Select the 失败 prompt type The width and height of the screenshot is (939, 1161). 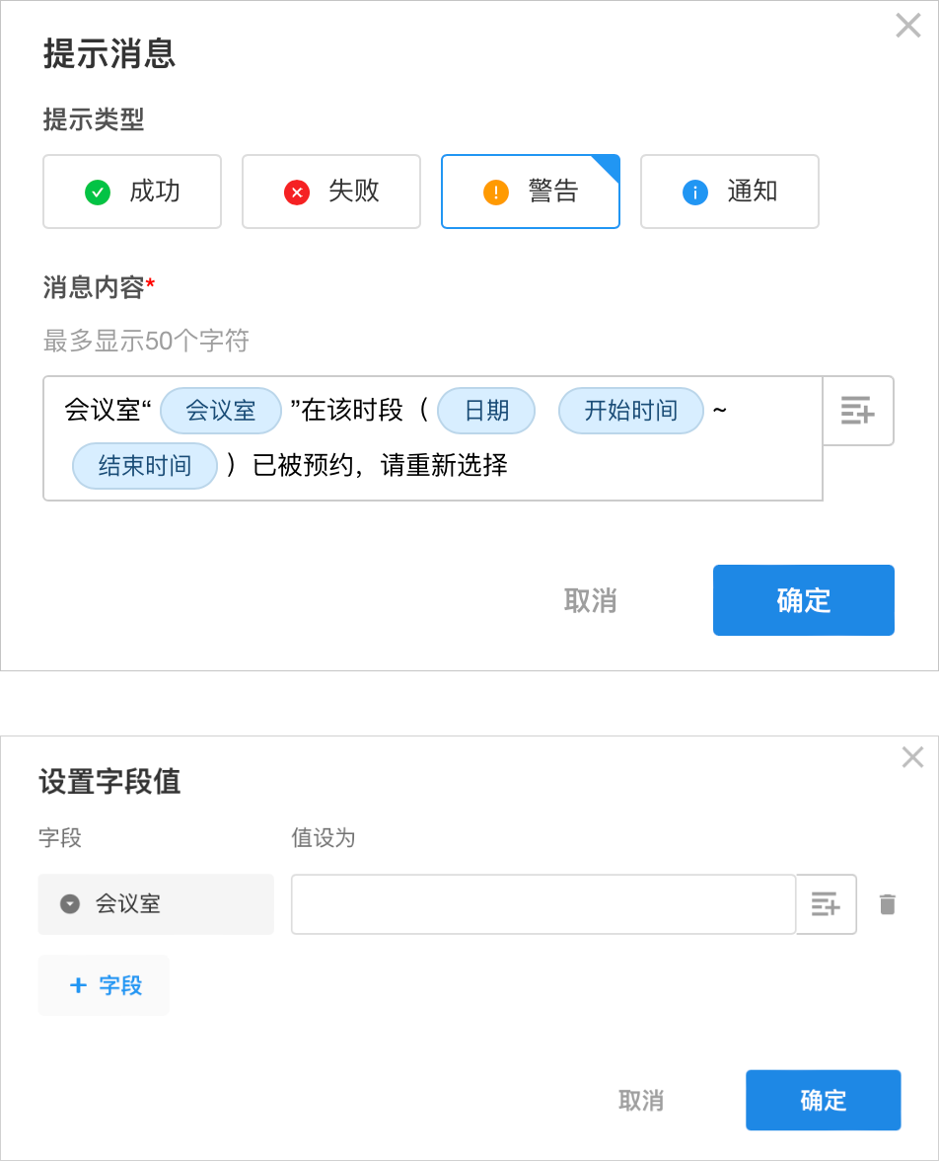pyautogui.click(x=331, y=192)
